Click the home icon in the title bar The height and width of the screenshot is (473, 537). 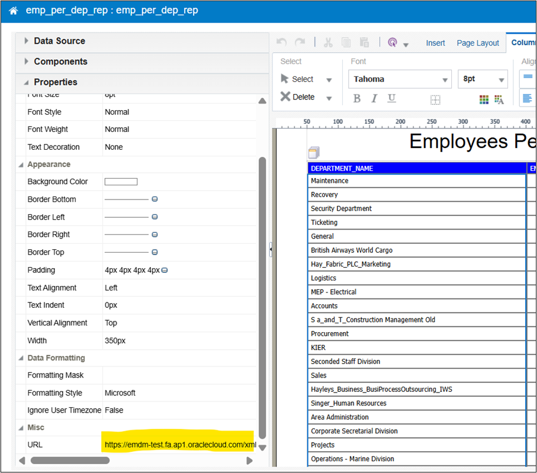[x=13, y=11]
